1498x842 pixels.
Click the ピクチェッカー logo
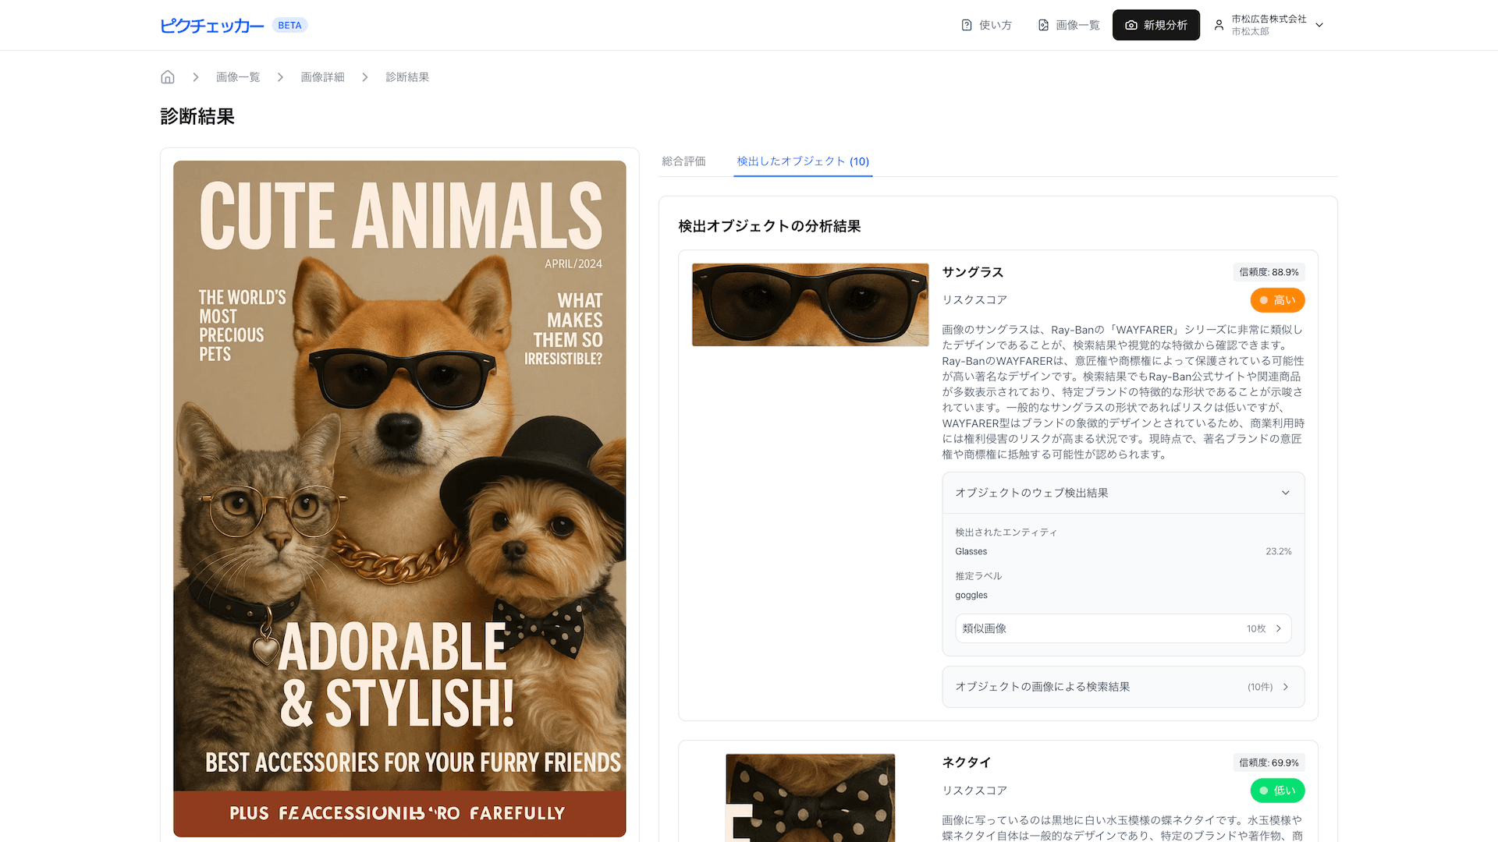[x=211, y=26]
